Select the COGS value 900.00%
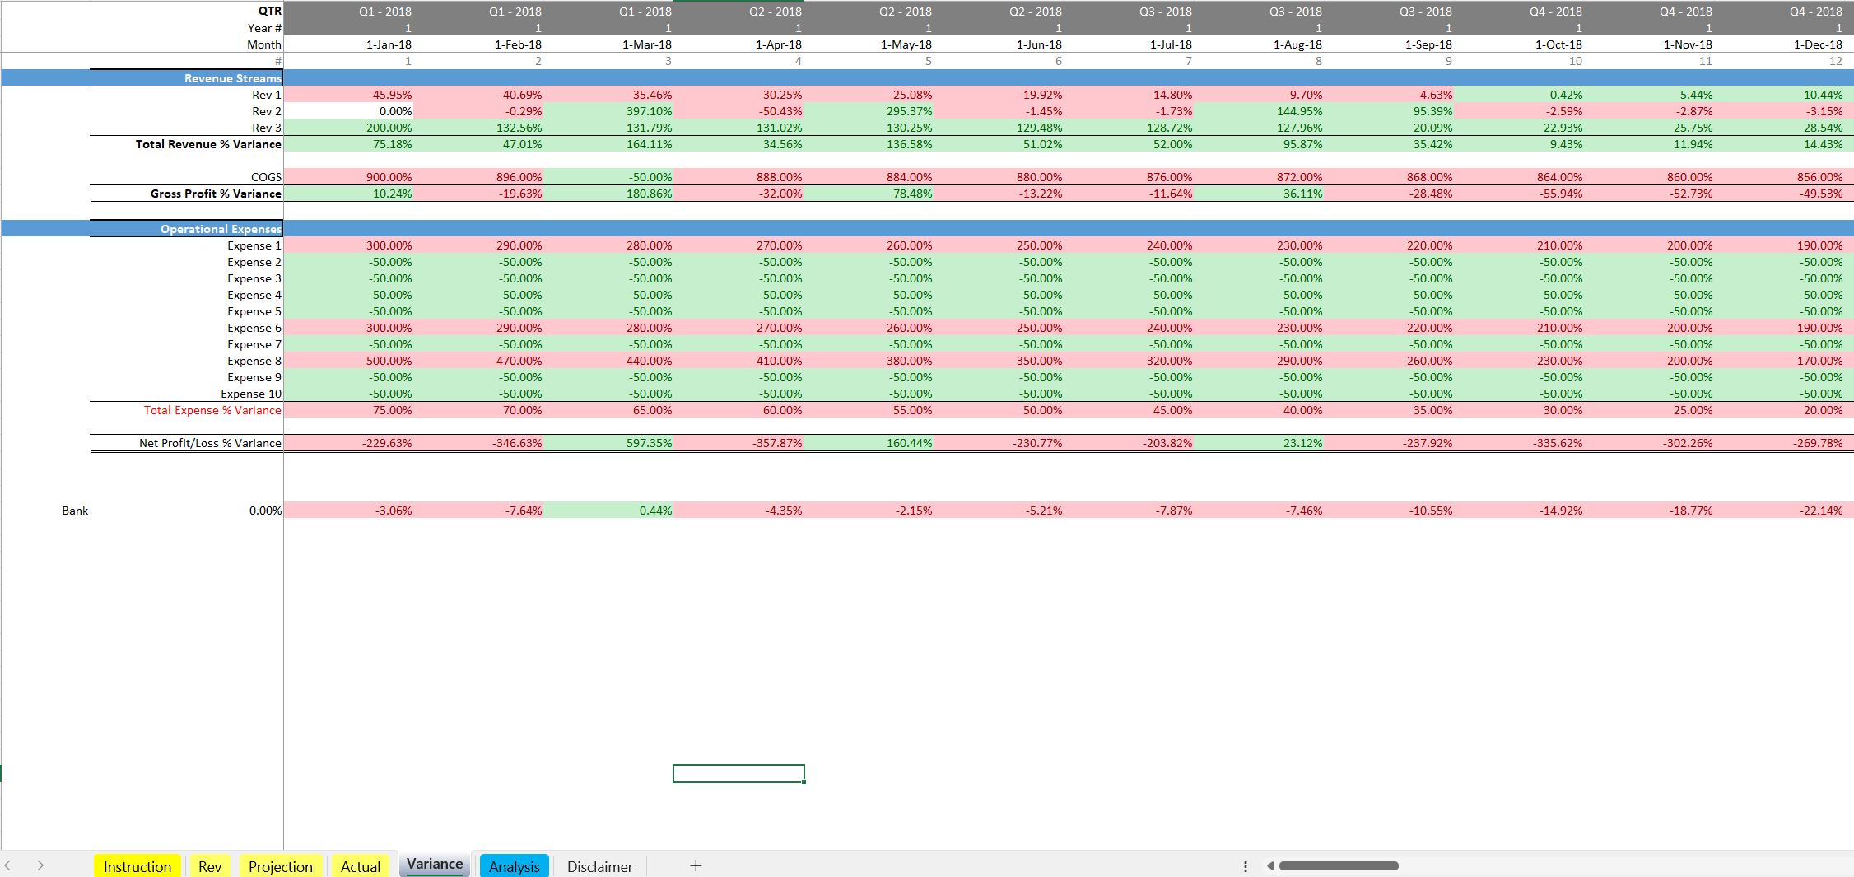 tap(348, 177)
